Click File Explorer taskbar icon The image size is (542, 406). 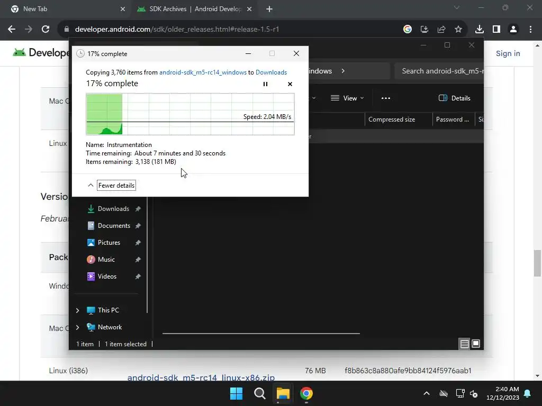coord(283,393)
